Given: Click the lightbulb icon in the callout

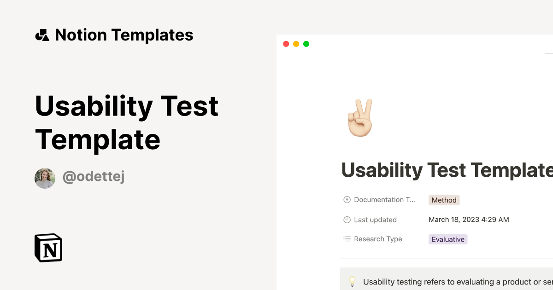Looking at the screenshot, I should point(353,281).
